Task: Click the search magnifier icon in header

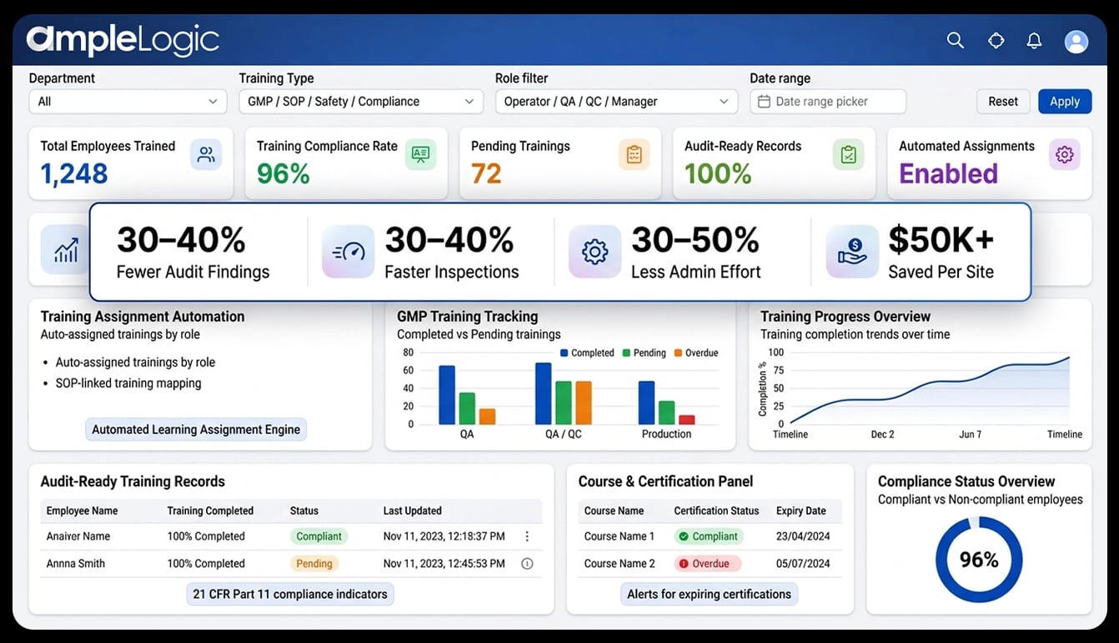Action: pos(956,40)
